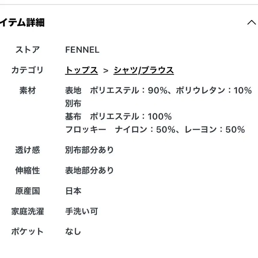Click the 表地部分あり stretch value

(x=89, y=171)
